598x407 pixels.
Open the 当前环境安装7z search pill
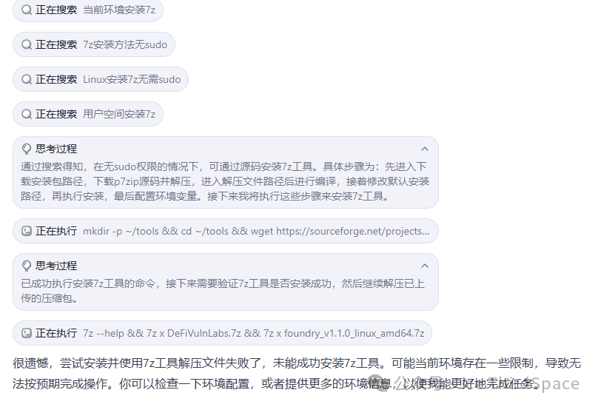(x=88, y=10)
